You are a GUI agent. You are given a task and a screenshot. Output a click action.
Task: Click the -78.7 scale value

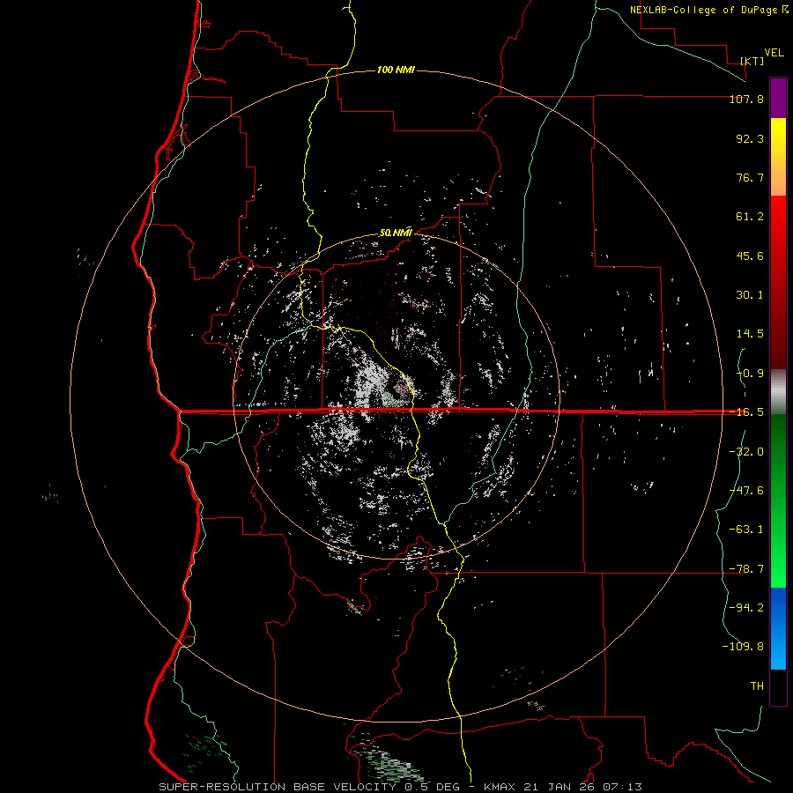746,569
